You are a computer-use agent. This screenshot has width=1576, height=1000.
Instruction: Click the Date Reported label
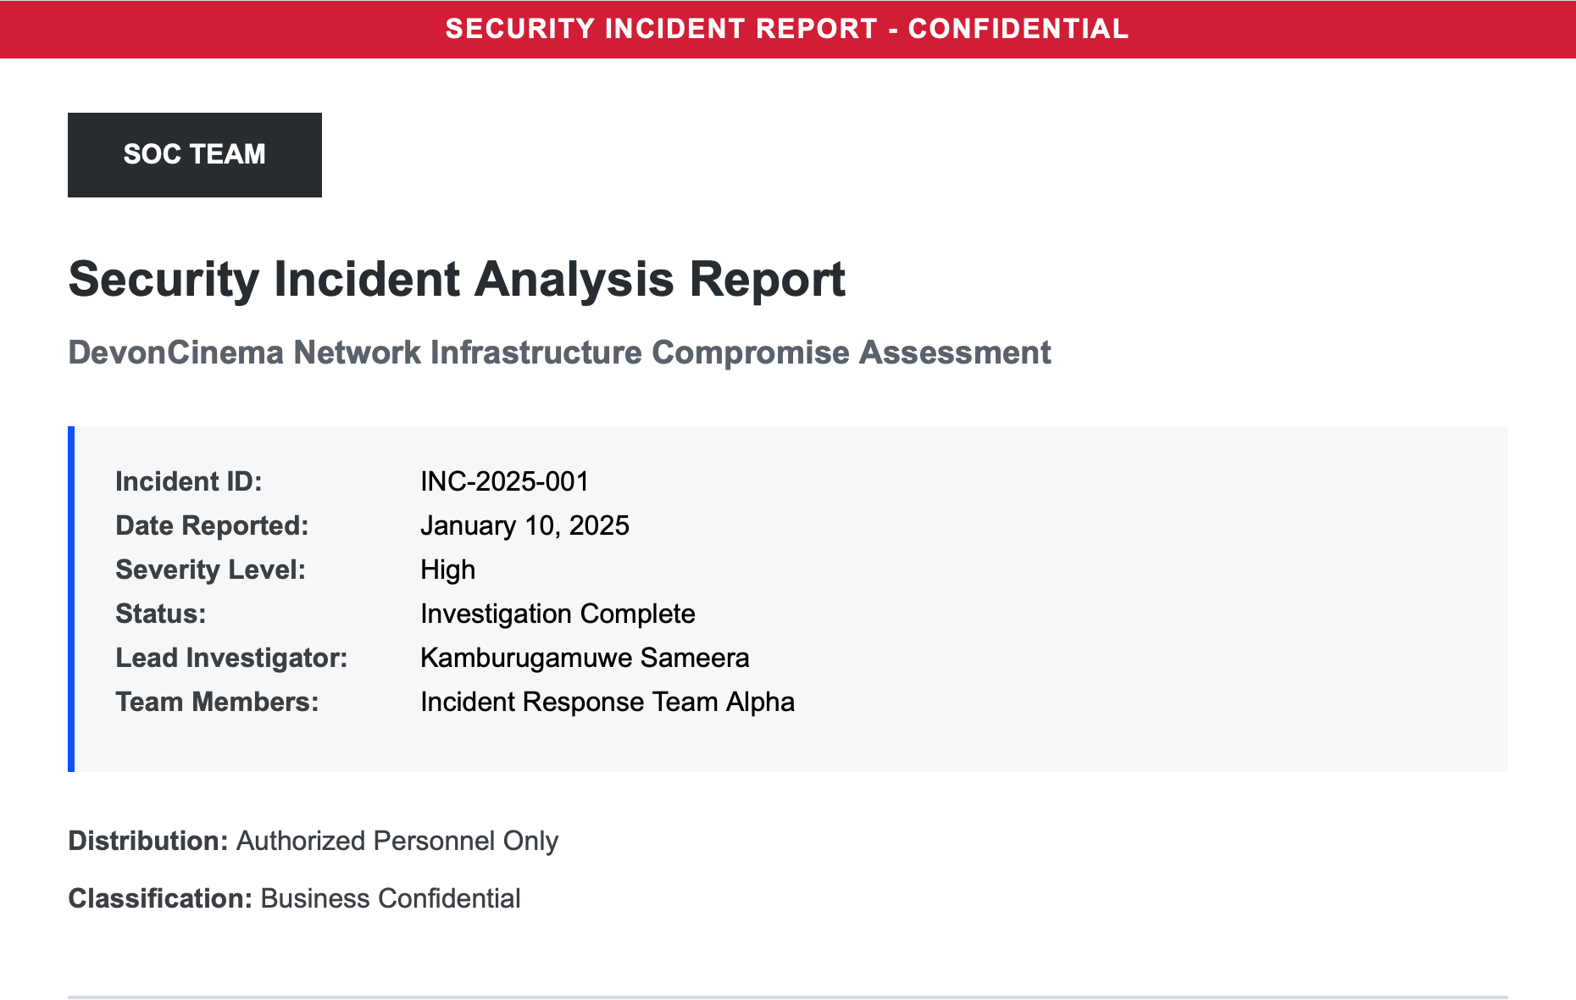click(212, 525)
